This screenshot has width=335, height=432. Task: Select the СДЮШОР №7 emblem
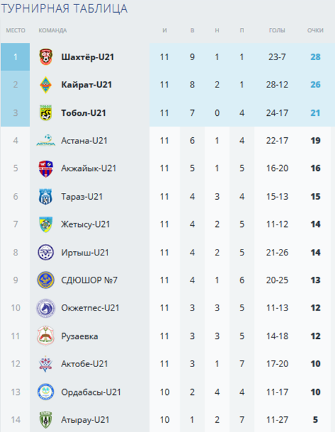click(46, 280)
